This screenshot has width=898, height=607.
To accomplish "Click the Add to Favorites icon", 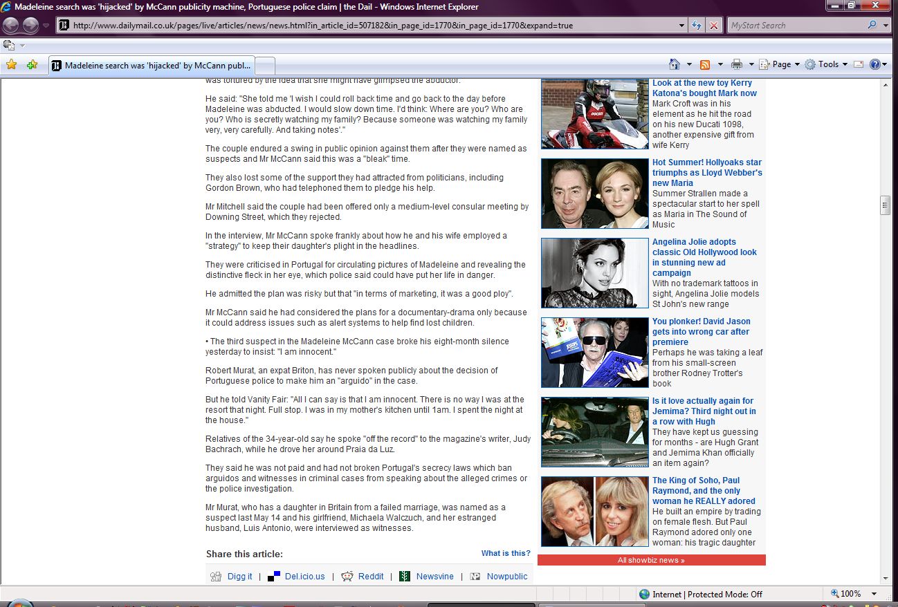I will 32,65.
